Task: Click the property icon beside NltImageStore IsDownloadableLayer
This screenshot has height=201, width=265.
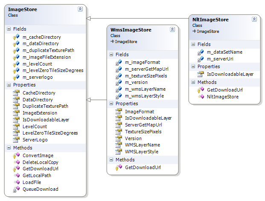Action: 201,74
